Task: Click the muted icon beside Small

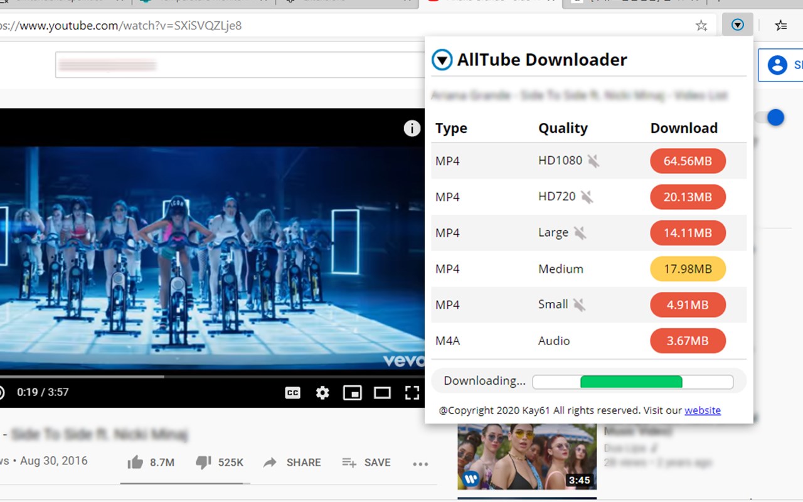Action: click(579, 305)
